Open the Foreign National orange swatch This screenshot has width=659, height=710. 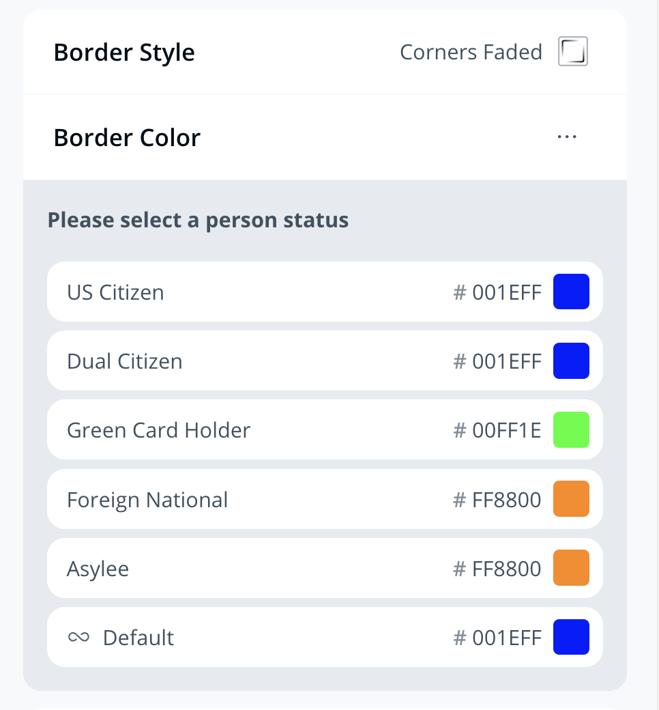571,499
